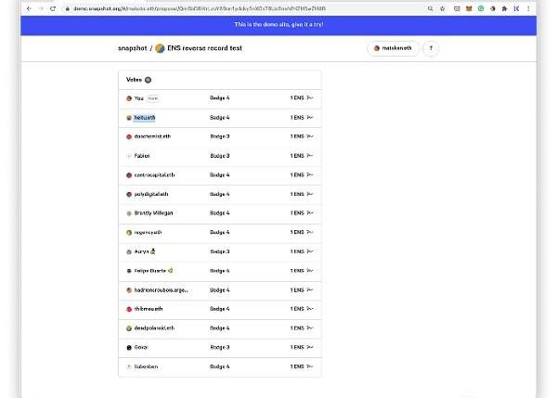This screenshot has height=398, width=557.
Task: Open the browser three-dot menu
Action: point(529,8)
